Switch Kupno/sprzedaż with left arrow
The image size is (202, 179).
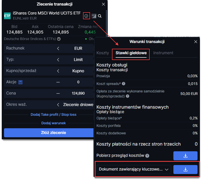click(x=58, y=71)
